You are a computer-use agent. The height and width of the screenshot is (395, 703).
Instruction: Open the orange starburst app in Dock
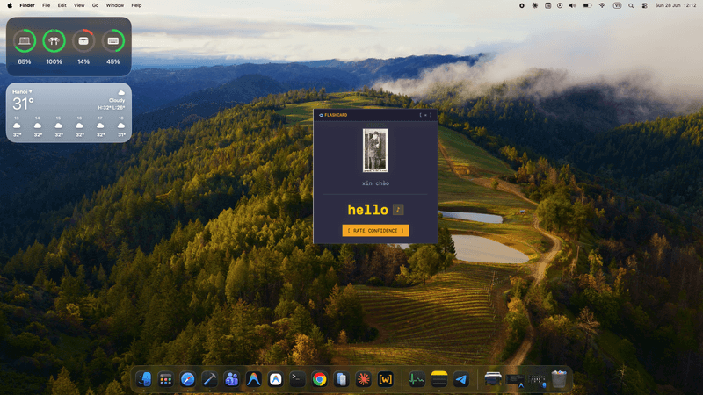point(364,379)
